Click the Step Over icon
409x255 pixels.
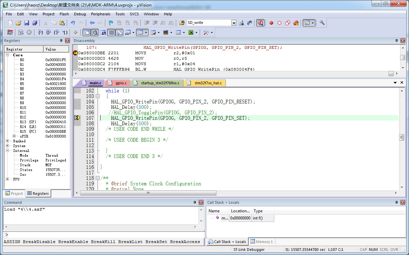coord(49,32)
